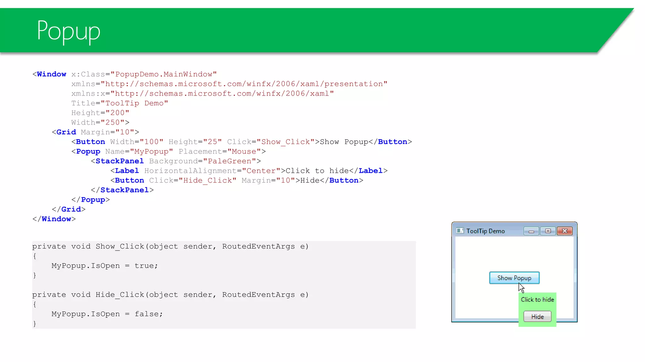645x362 pixels.
Task: Click the xmlns presentation namespace URL
Action: [244, 84]
